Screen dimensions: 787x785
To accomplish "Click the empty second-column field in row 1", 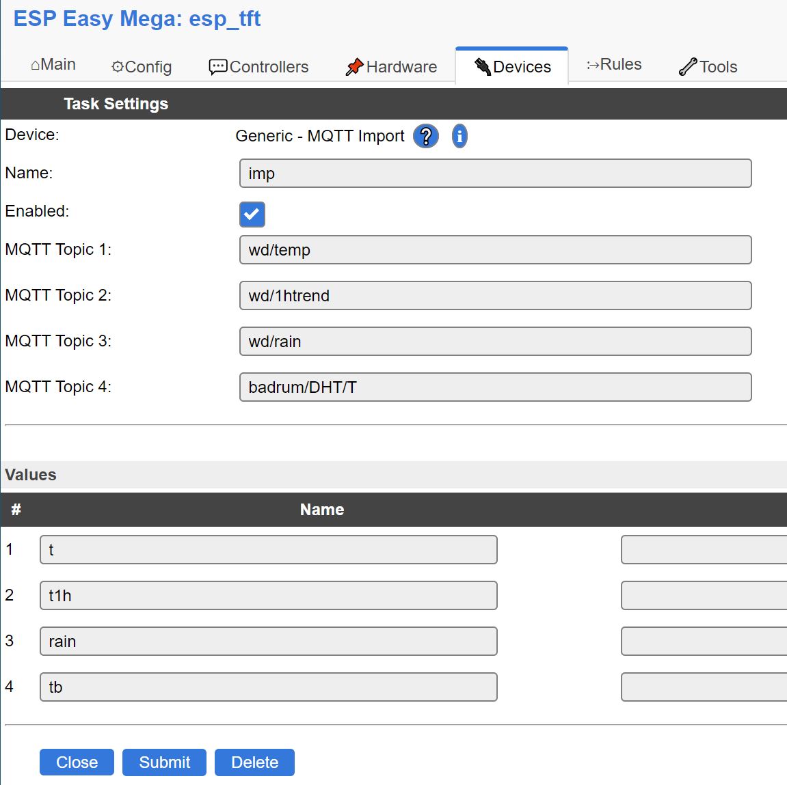I will pos(704,550).
